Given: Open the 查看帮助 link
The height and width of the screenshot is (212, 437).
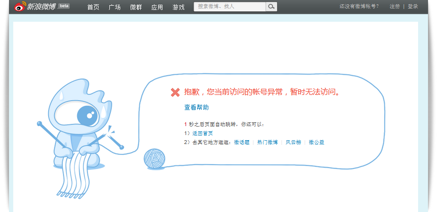Looking at the screenshot, I should (196, 107).
